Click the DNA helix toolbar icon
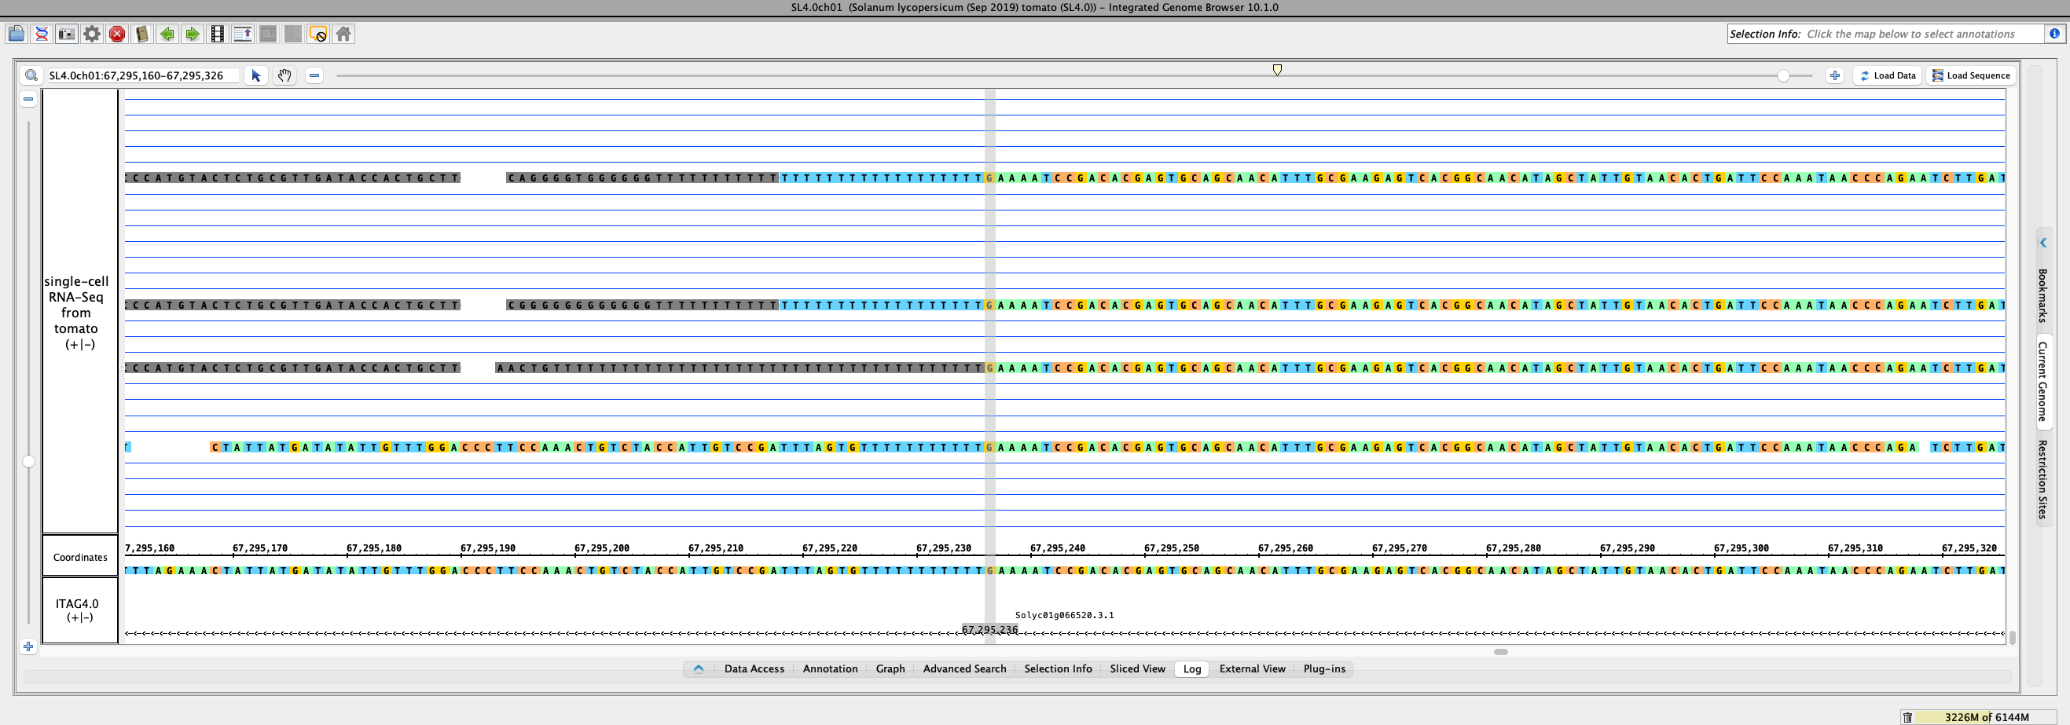The width and height of the screenshot is (2070, 725). (x=42, y=34)
